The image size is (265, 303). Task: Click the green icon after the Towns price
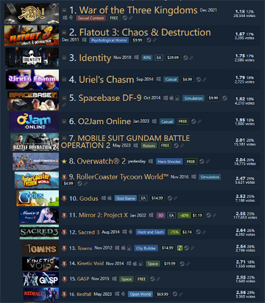180,248
